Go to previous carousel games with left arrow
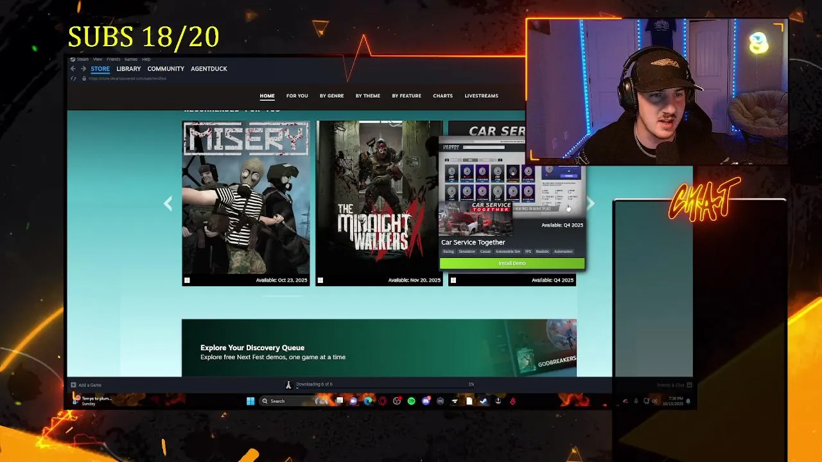This screenshot has height=462, width=822. [168, 203]
